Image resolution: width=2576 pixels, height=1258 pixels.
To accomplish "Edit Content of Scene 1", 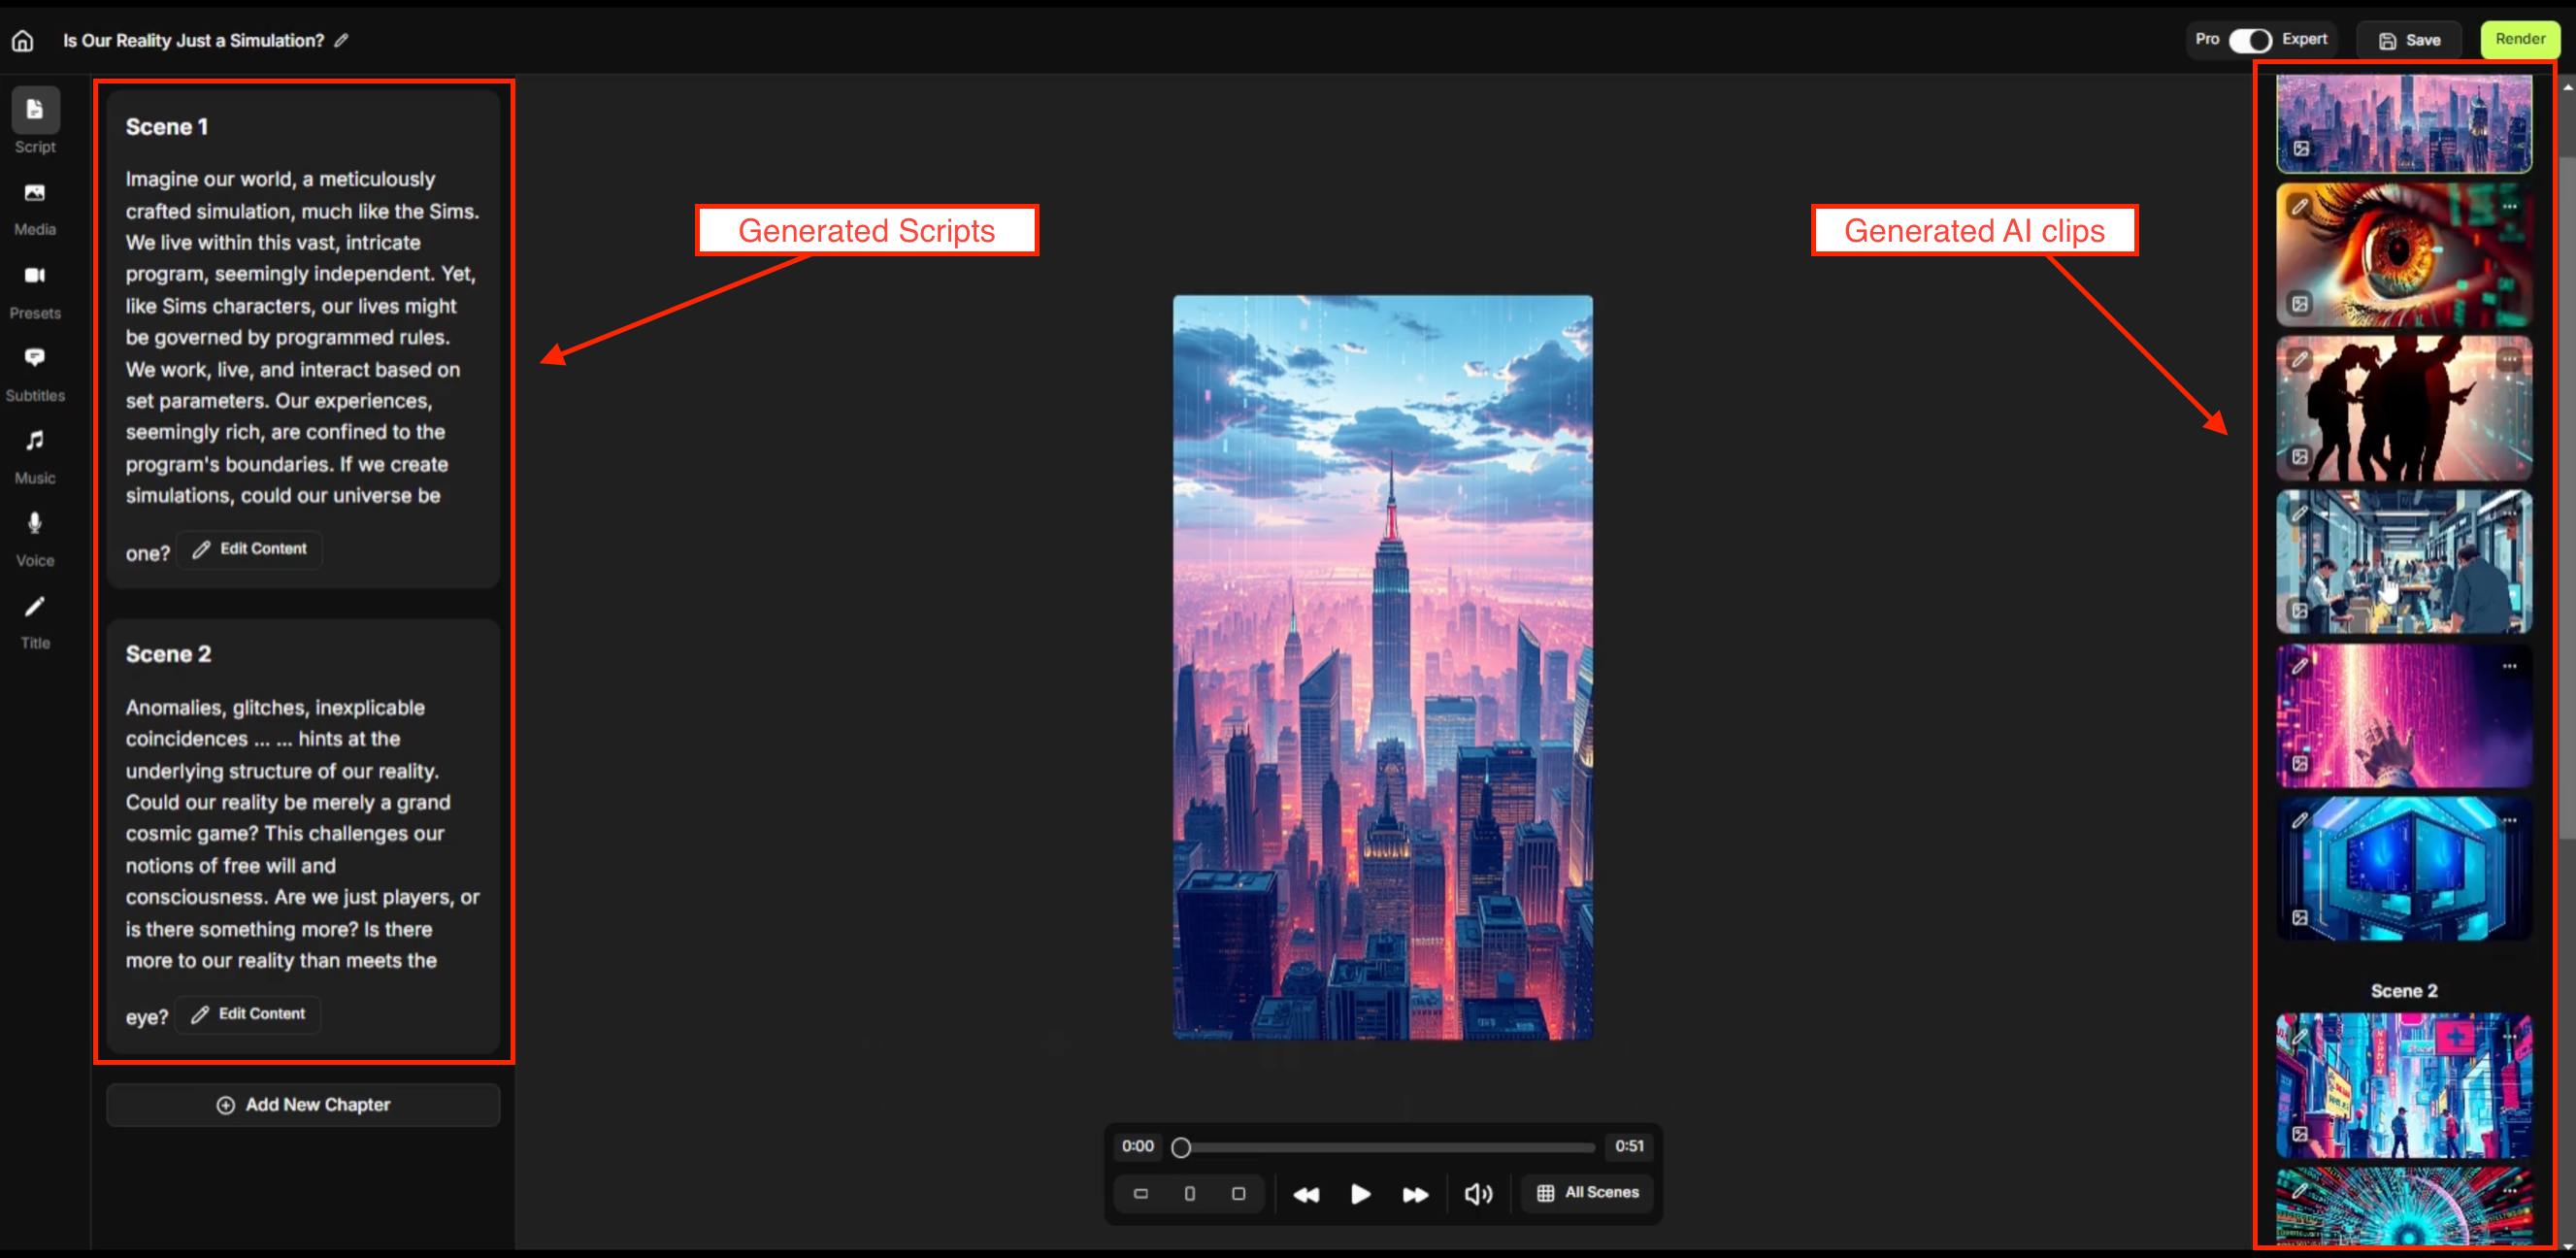I will coord(250,549).
